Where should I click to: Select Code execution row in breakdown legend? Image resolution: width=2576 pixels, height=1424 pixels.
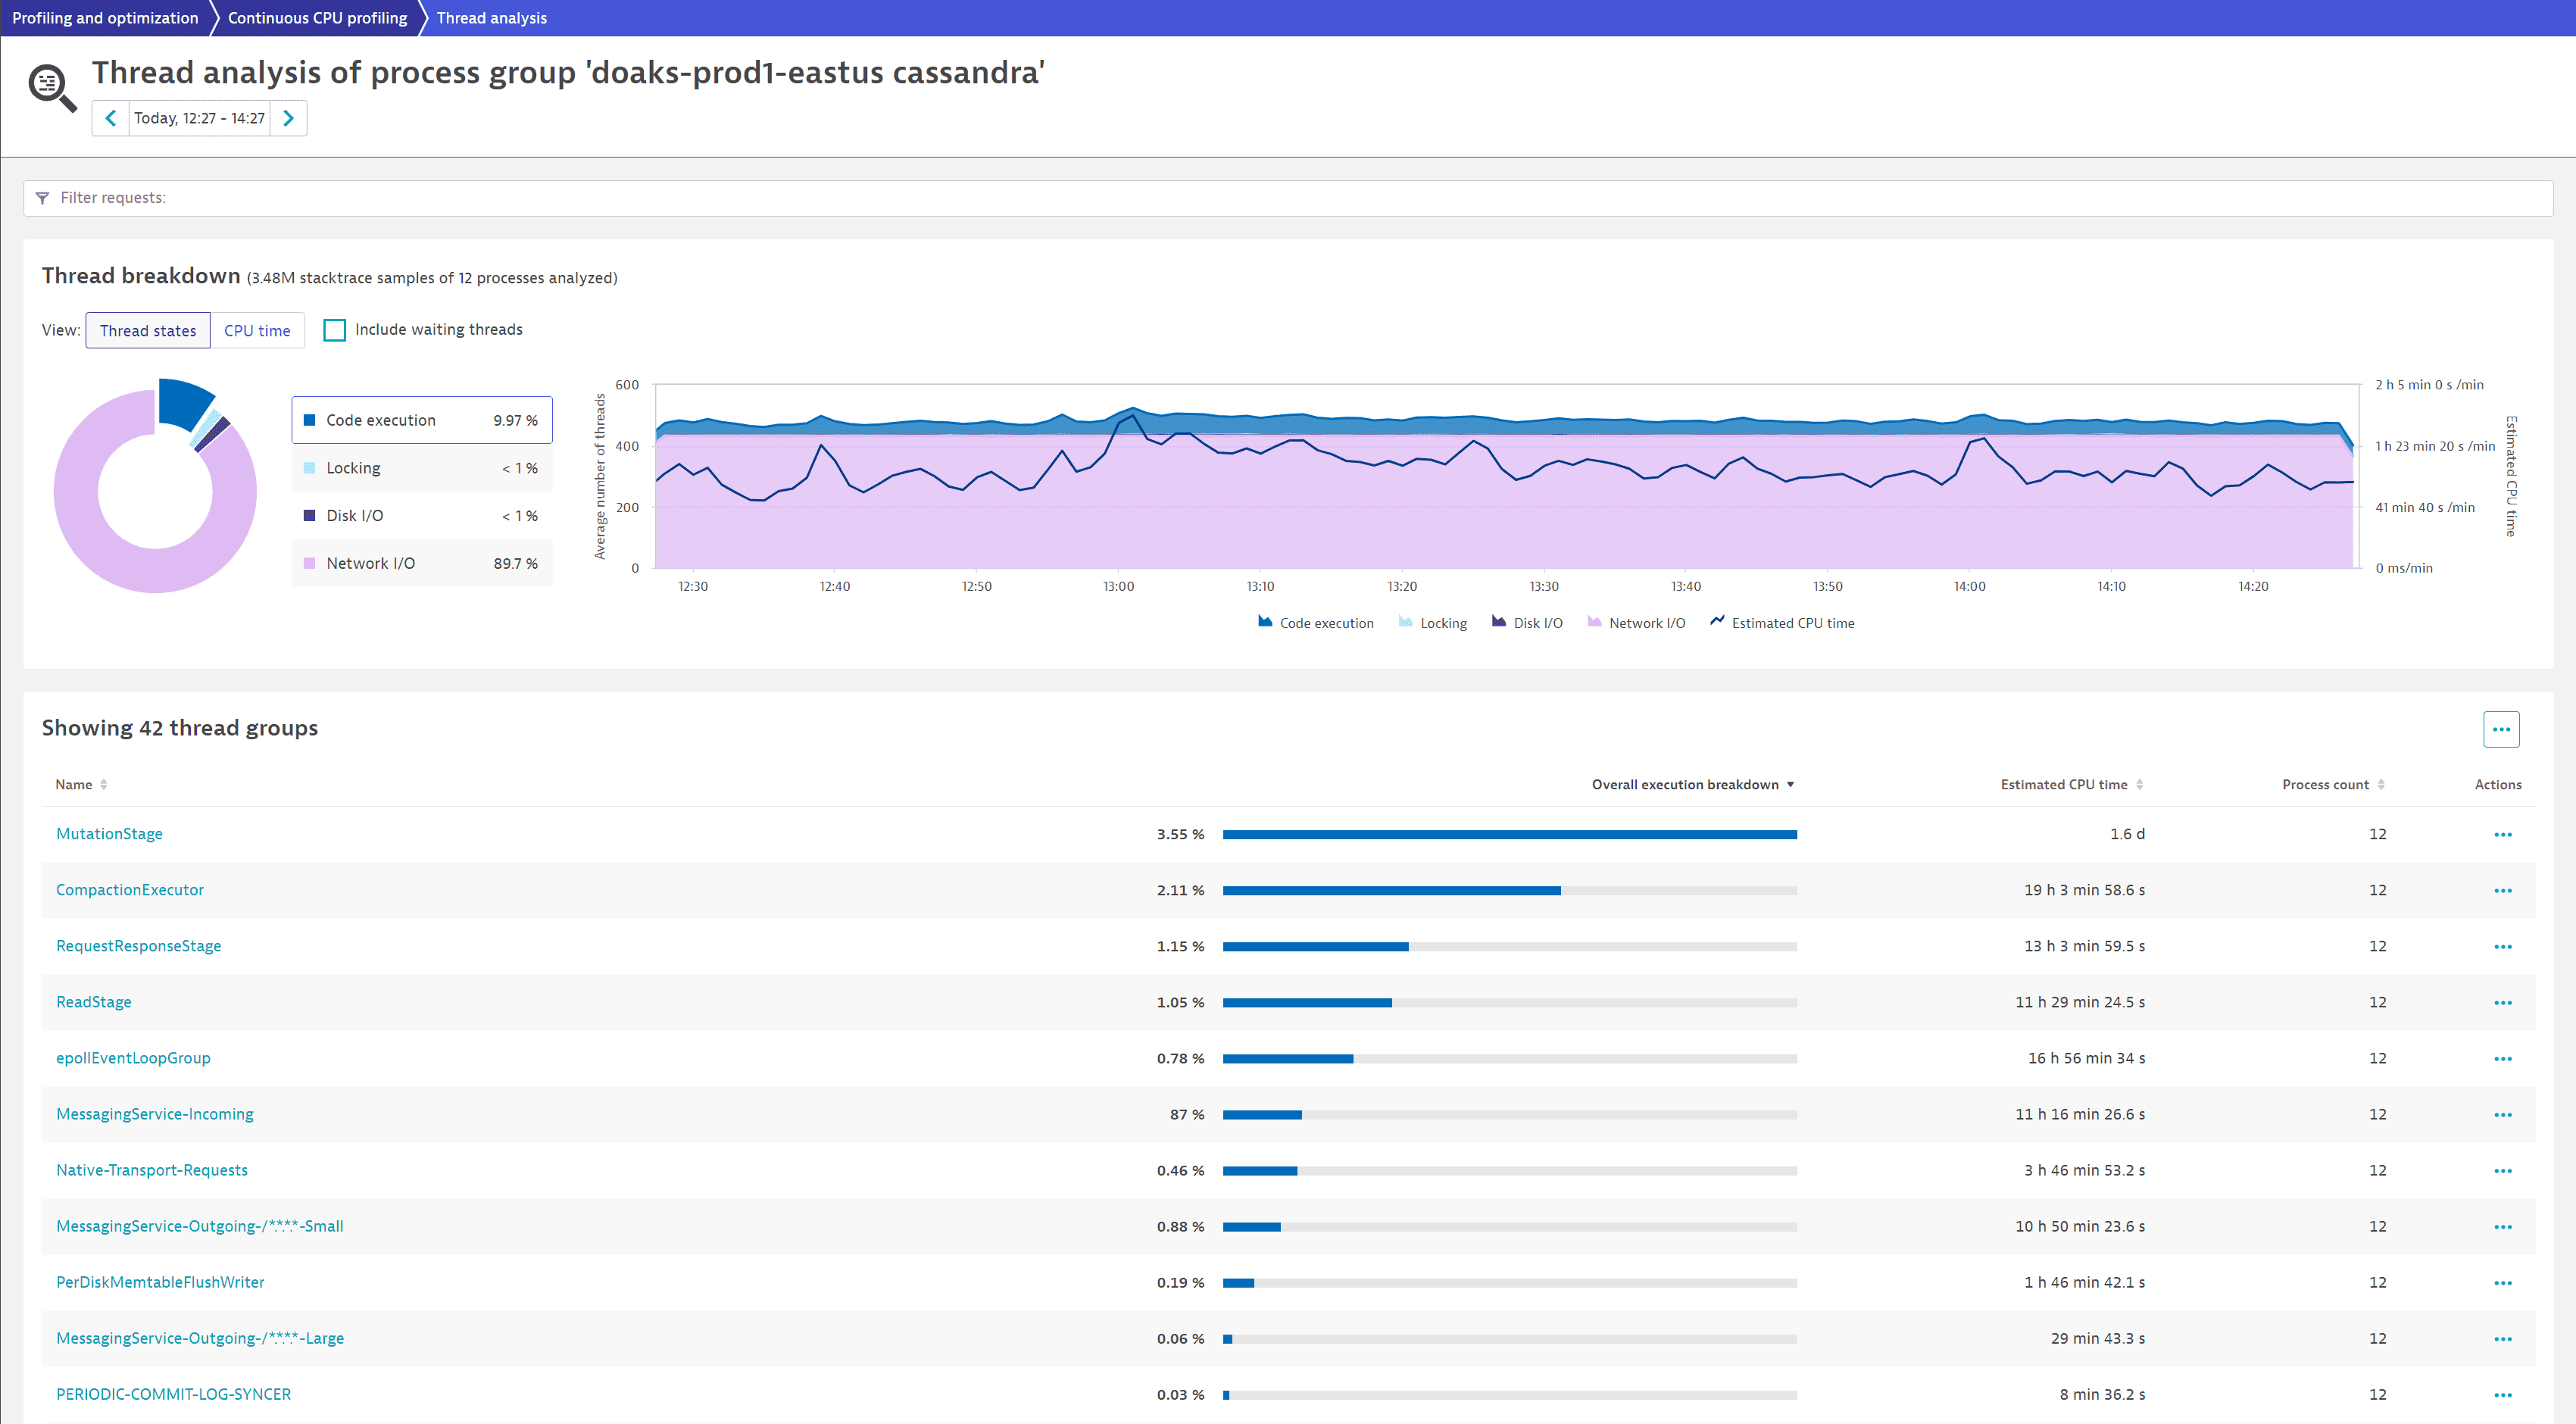pos(421,420)
